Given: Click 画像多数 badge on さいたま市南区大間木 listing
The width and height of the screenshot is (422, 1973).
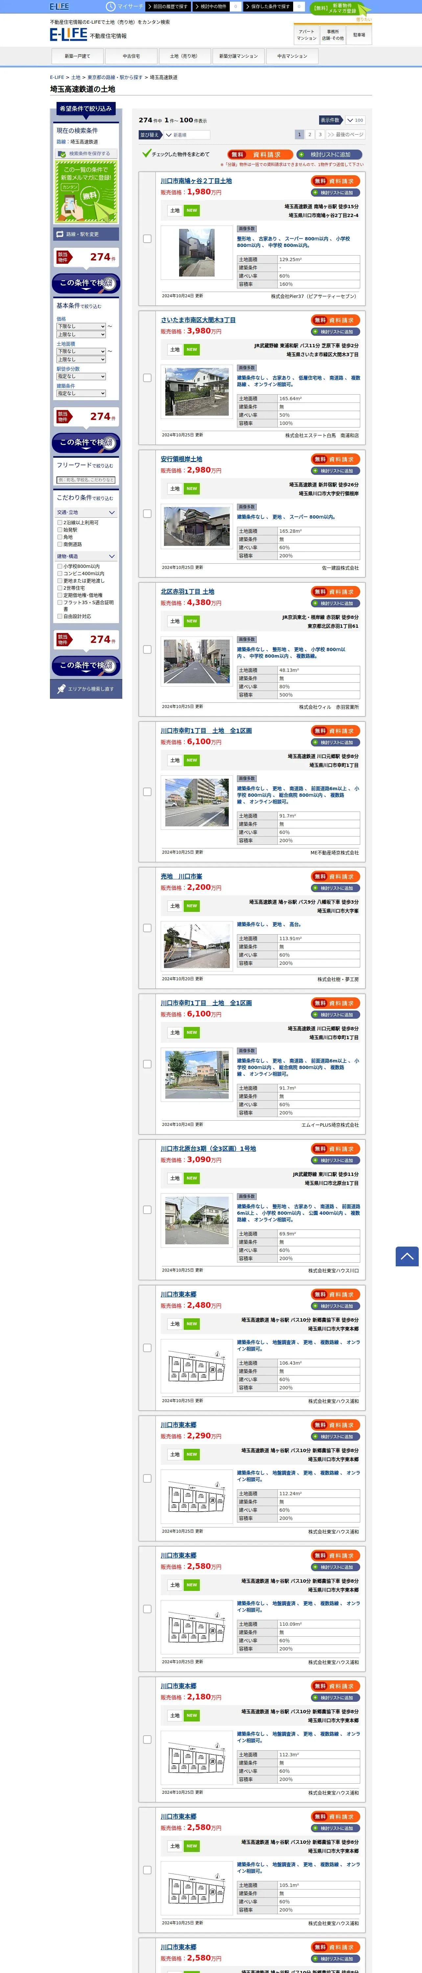Looking at the screenshot, I should [x=246, y=368].
